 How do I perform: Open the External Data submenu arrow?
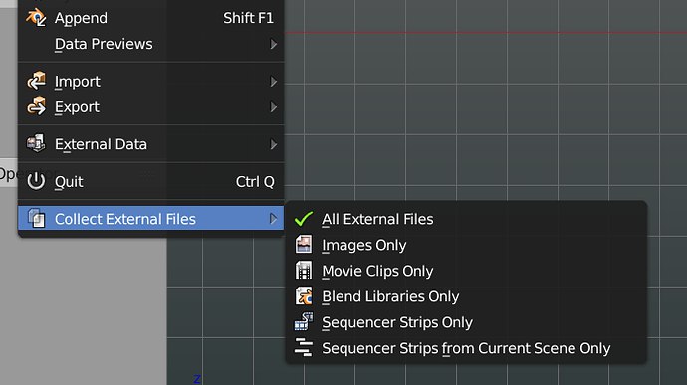pyautogui.click(x=274, y=144)
